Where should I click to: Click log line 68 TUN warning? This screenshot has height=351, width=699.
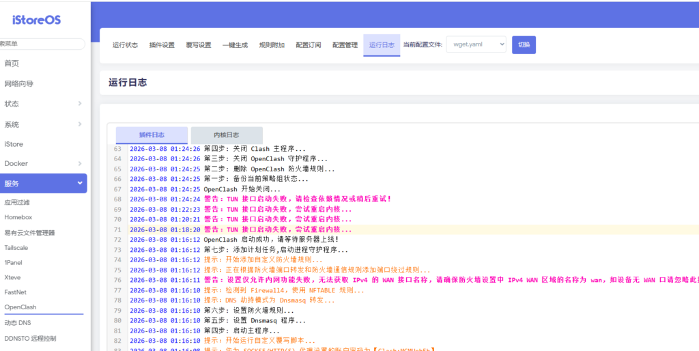point(297,199)
